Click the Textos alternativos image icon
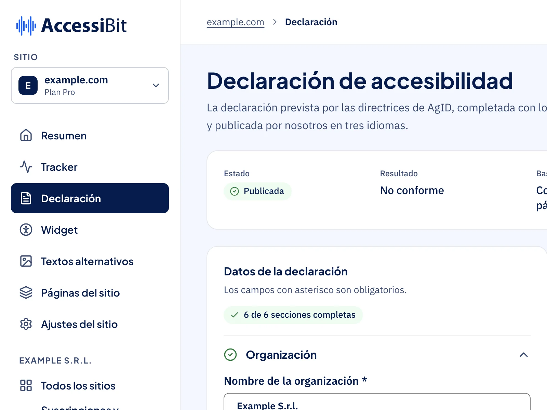 (x=26, y=261)
